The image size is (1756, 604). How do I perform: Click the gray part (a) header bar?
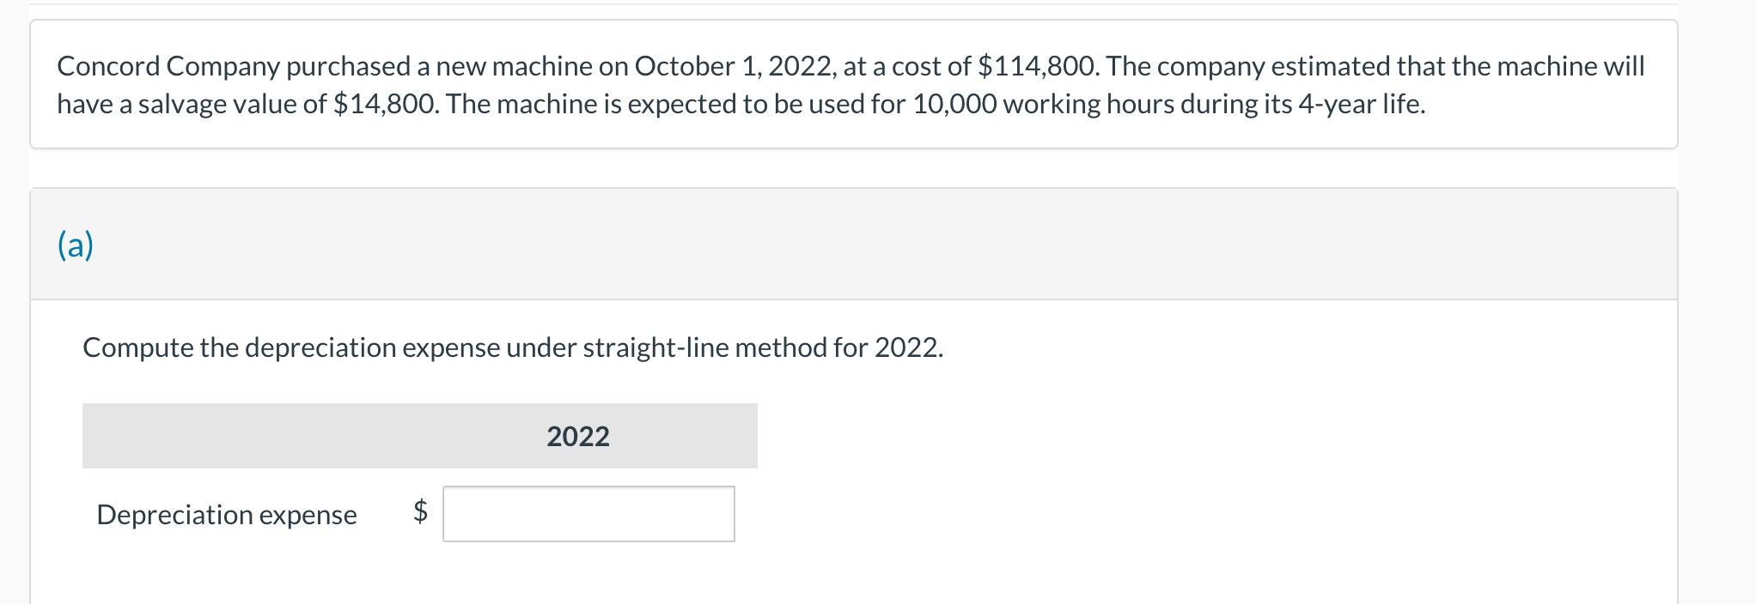coord(854,244)
